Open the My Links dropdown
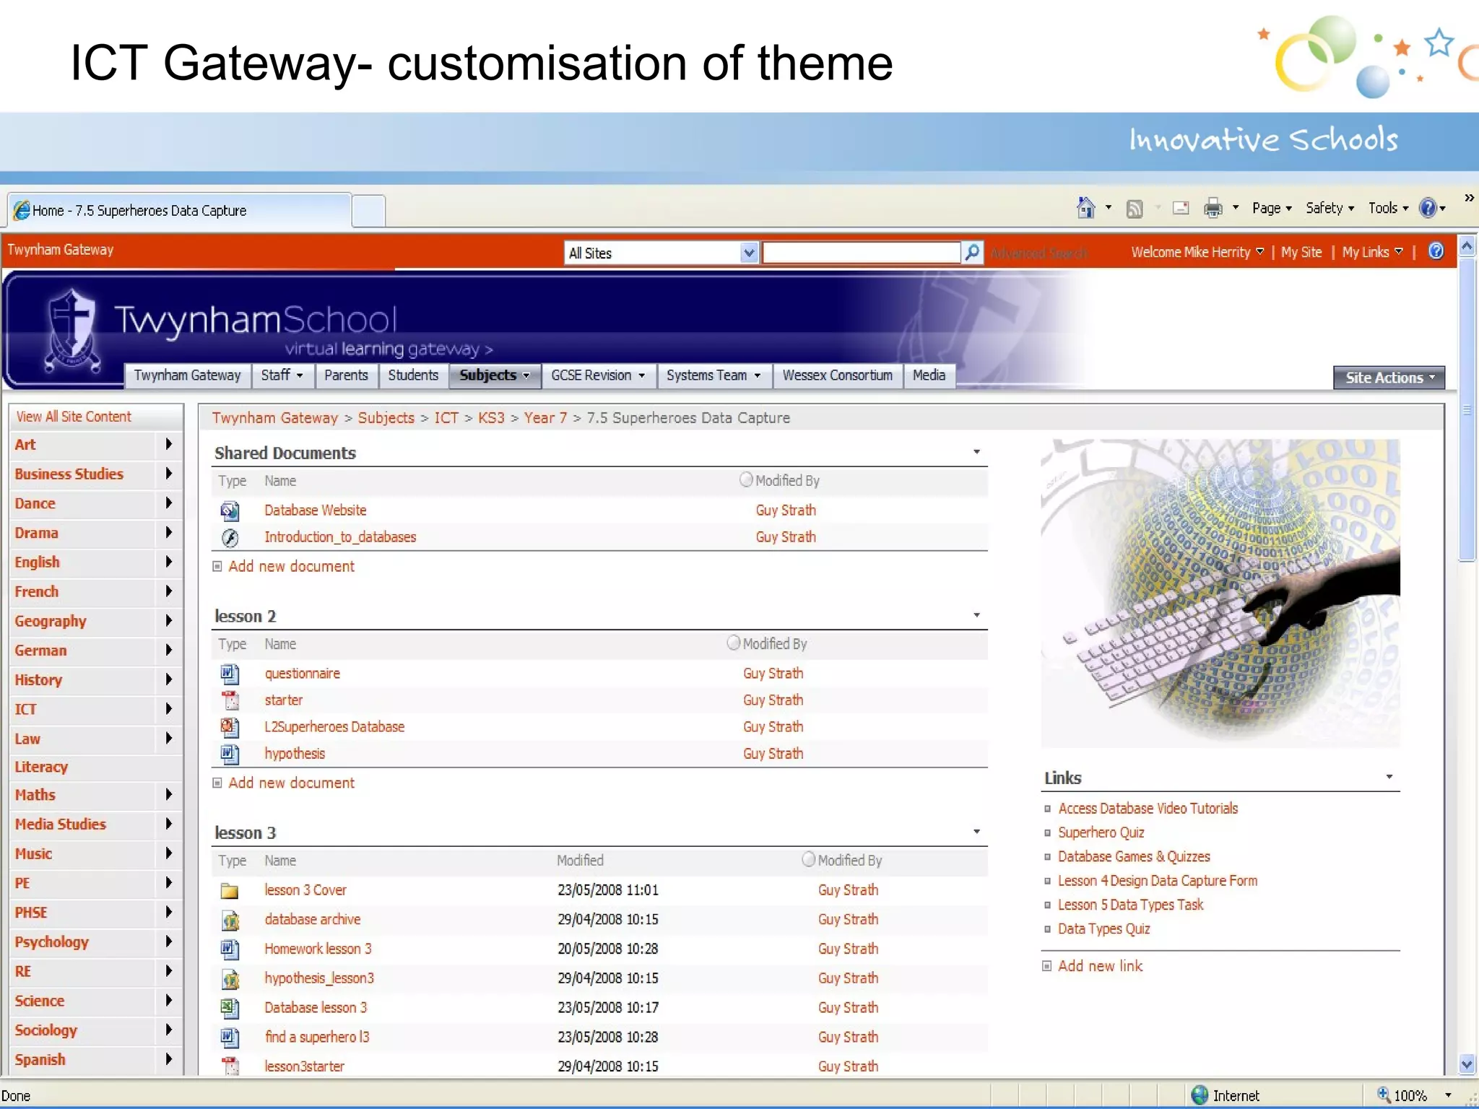This screenshot has width=1479, height=1109. coord(1372,252)
